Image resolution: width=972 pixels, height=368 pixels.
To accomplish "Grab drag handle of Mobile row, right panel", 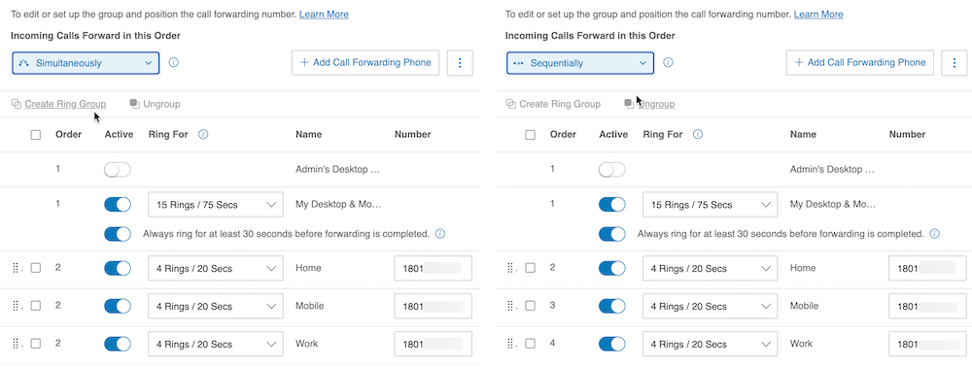I will [511, 306].
